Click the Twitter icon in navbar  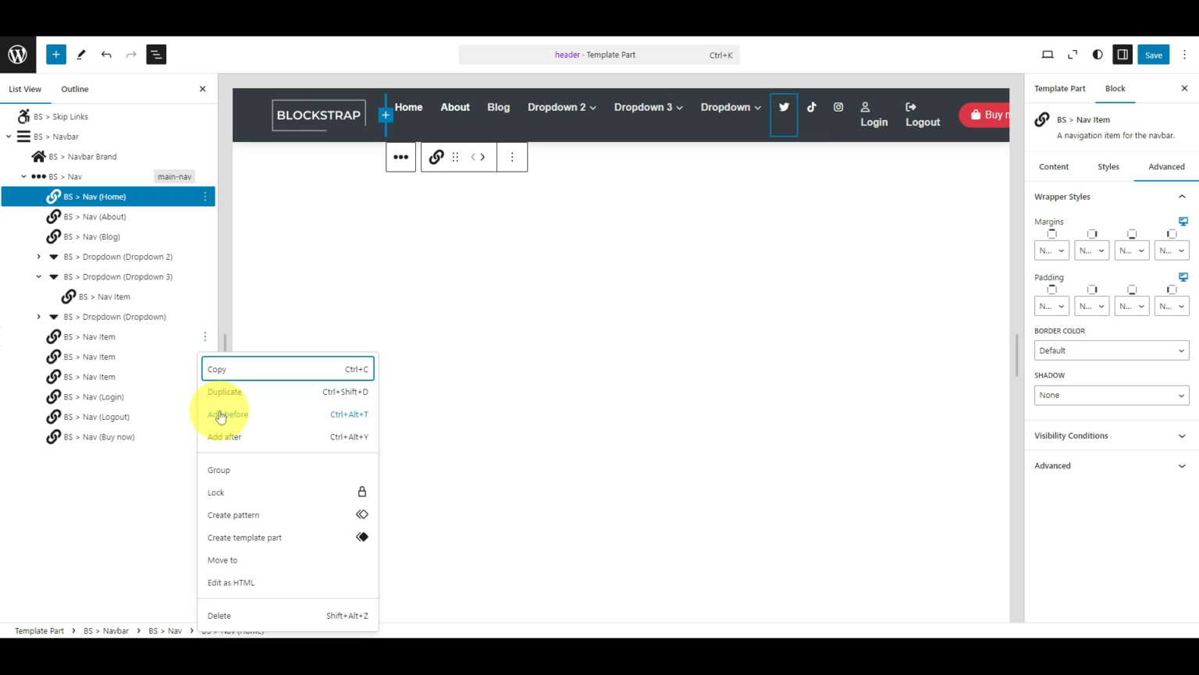click(784, 108)
